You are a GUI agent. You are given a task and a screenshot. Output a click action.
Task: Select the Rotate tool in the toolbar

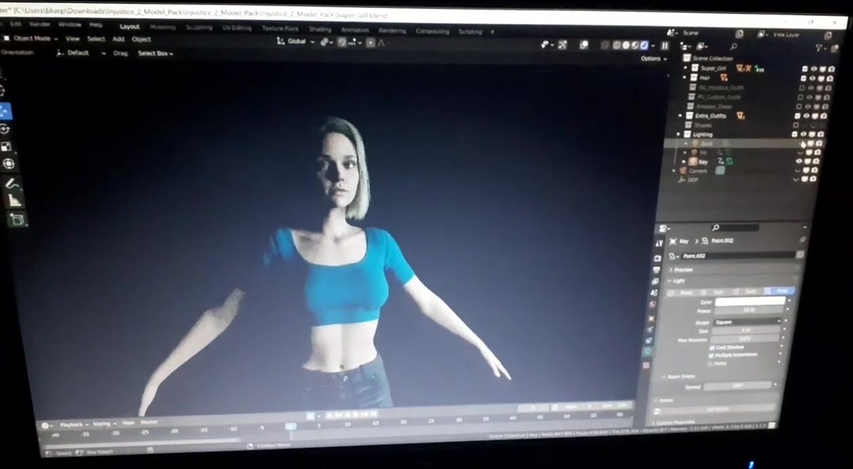point(5,129)
